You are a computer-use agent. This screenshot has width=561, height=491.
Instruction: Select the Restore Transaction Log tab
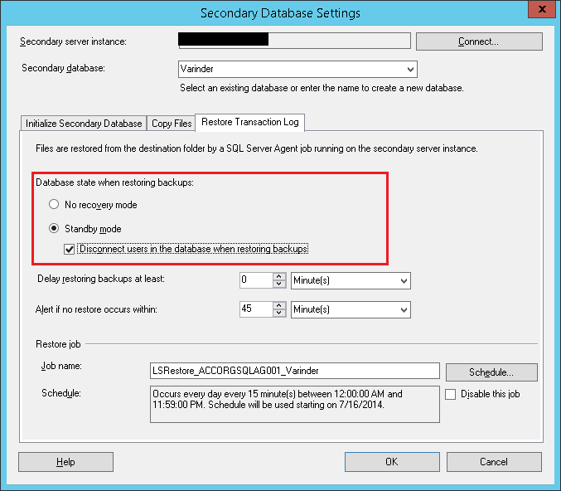tap(249, 123)
